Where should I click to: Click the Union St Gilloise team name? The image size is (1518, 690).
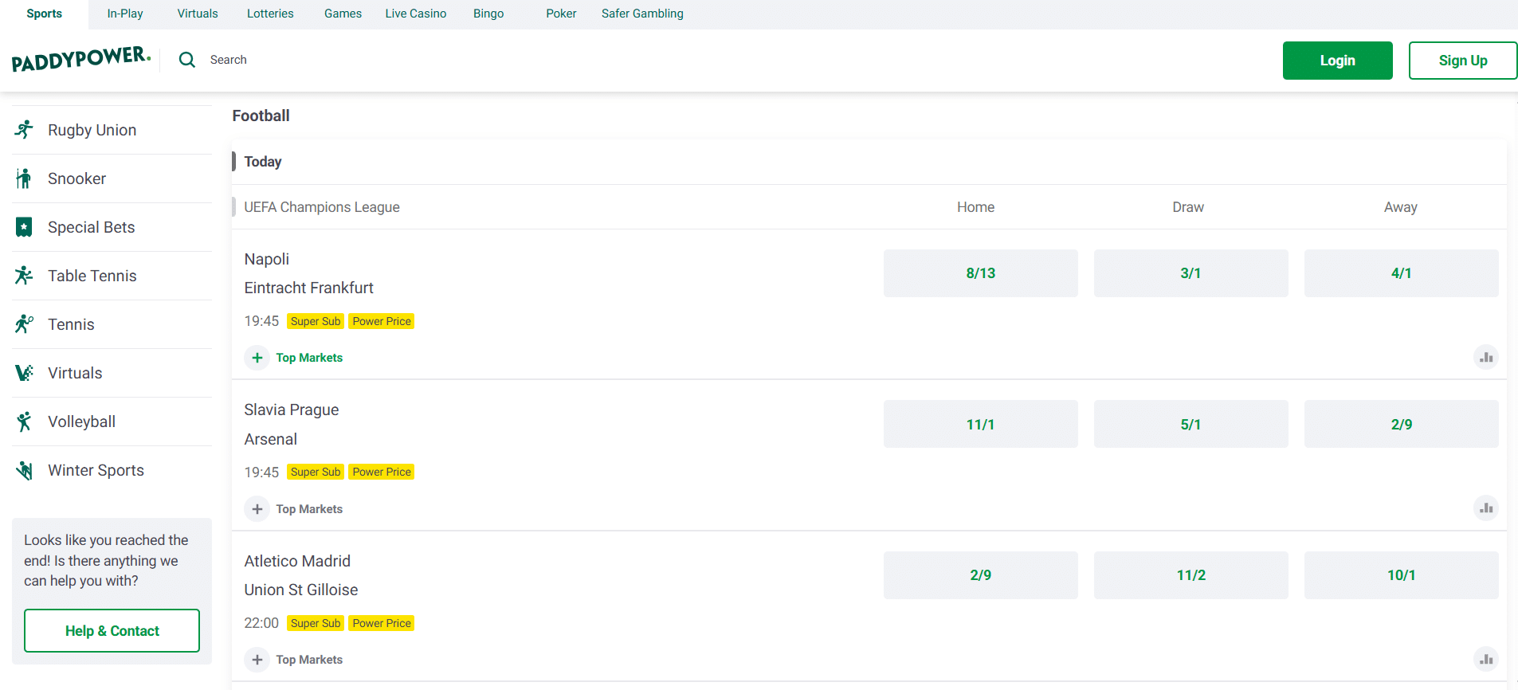pyautogui.click(x=301, y=590)
